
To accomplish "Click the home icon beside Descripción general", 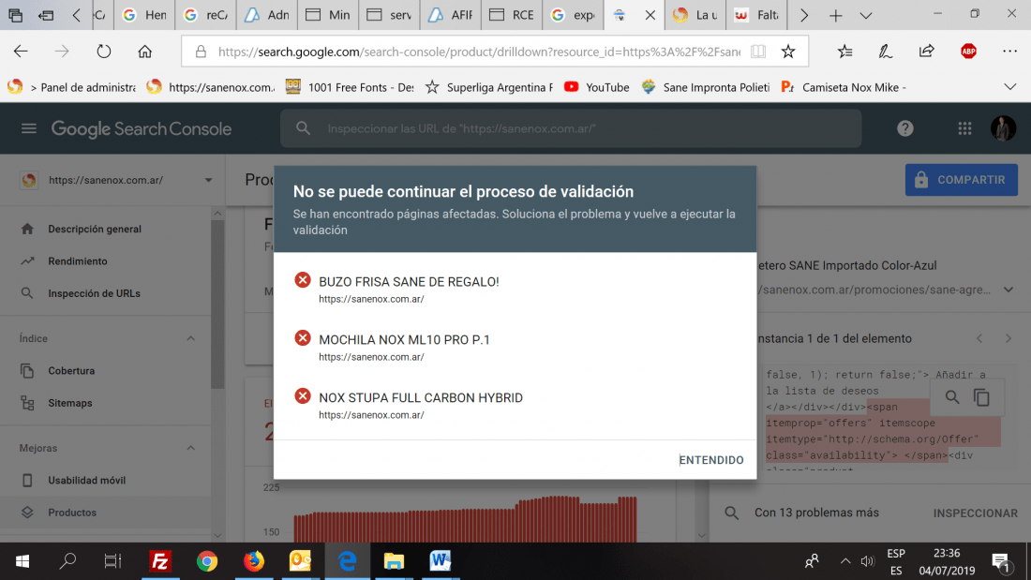I will [27, 229].
